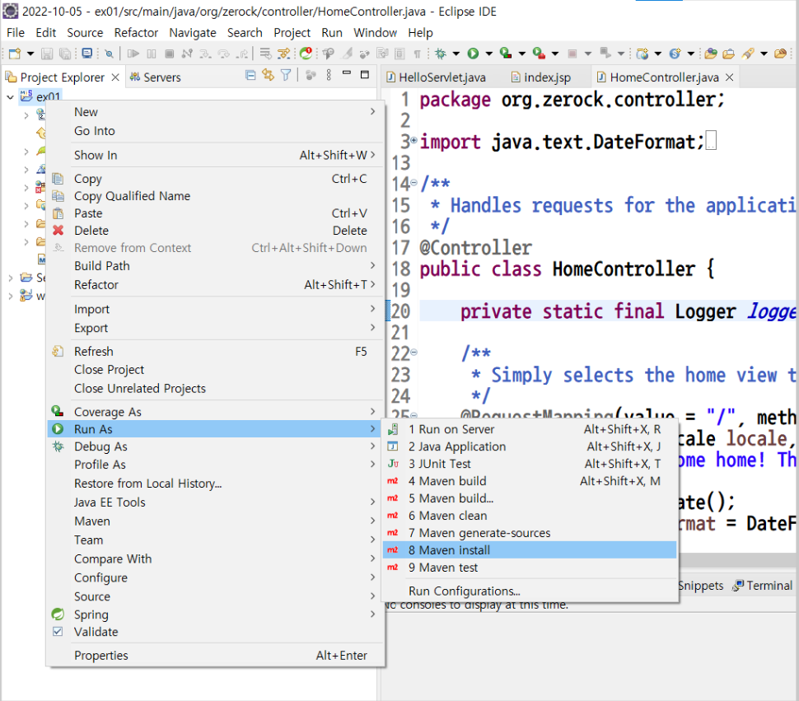
Task: Click the Suspend debug icon
Action: pos(152,54)
